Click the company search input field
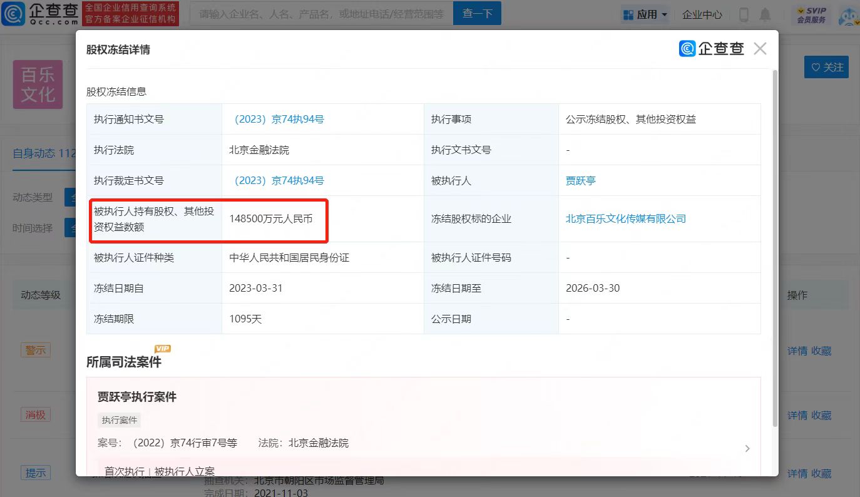 [x=321, y=13]
